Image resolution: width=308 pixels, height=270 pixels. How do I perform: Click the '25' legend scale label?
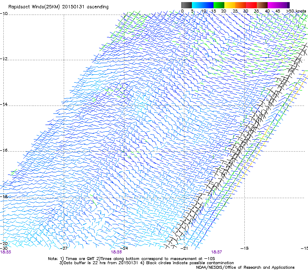[x=235, y=11]
